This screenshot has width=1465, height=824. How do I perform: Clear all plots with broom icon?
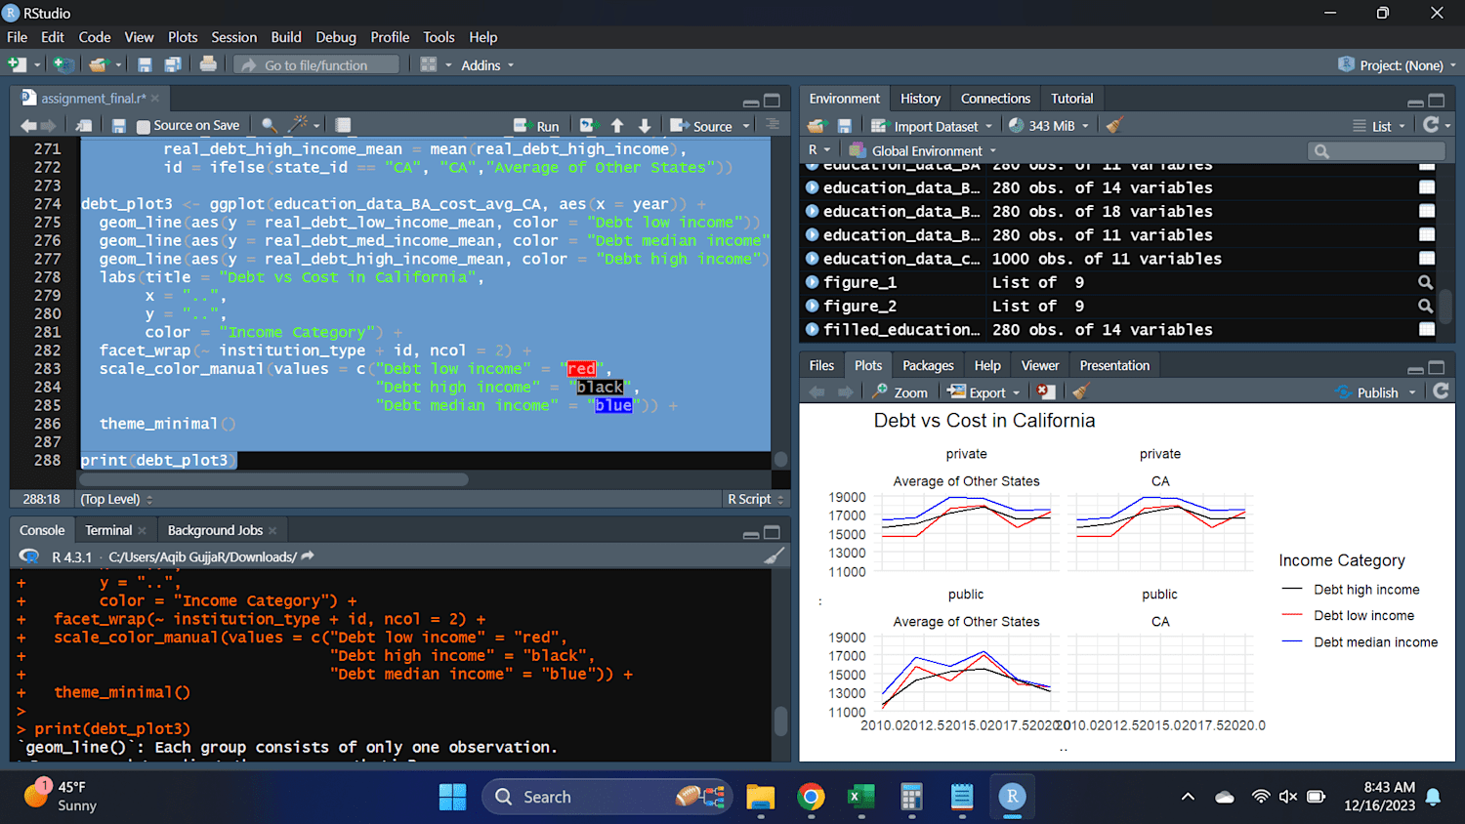coord(1080,391)
